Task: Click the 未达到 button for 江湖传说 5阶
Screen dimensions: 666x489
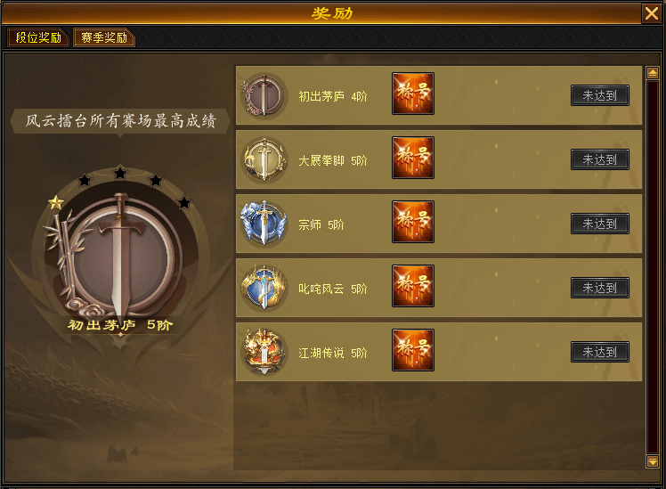Action: [600, 352]
